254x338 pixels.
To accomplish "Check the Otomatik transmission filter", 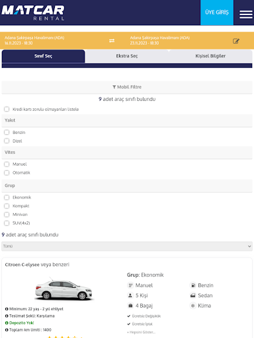I will [x=7, y=173].
